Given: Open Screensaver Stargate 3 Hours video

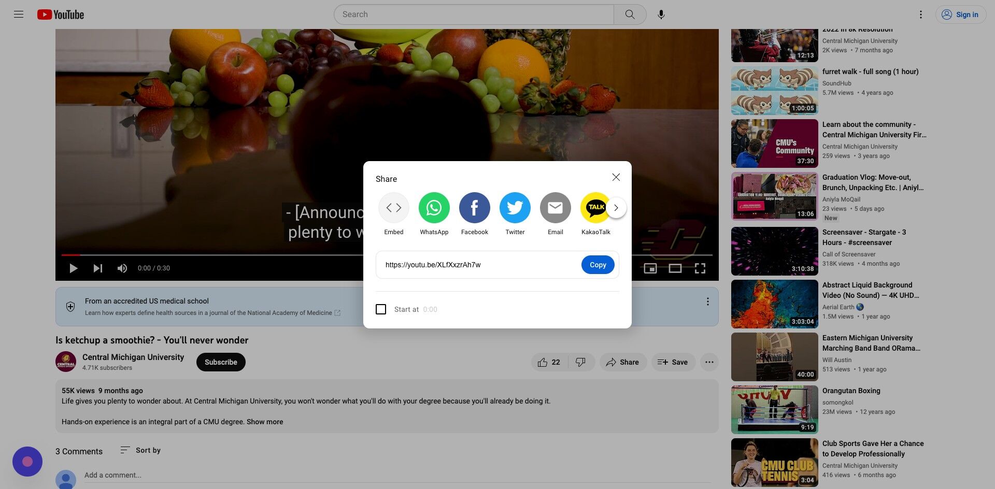Looking at the screenshot, I should (x=864, y=237).
